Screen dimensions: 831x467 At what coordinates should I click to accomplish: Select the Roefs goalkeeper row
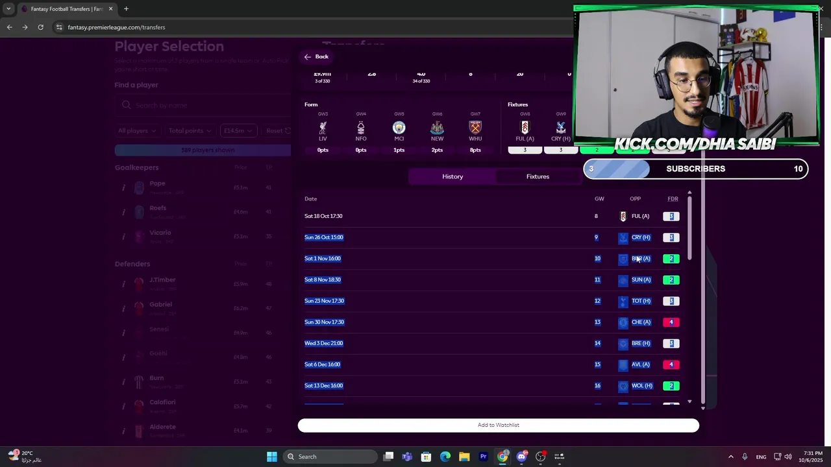click(x=203, y=212)
